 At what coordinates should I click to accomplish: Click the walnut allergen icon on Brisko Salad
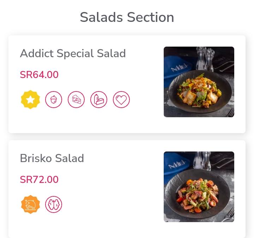point(54,204)
